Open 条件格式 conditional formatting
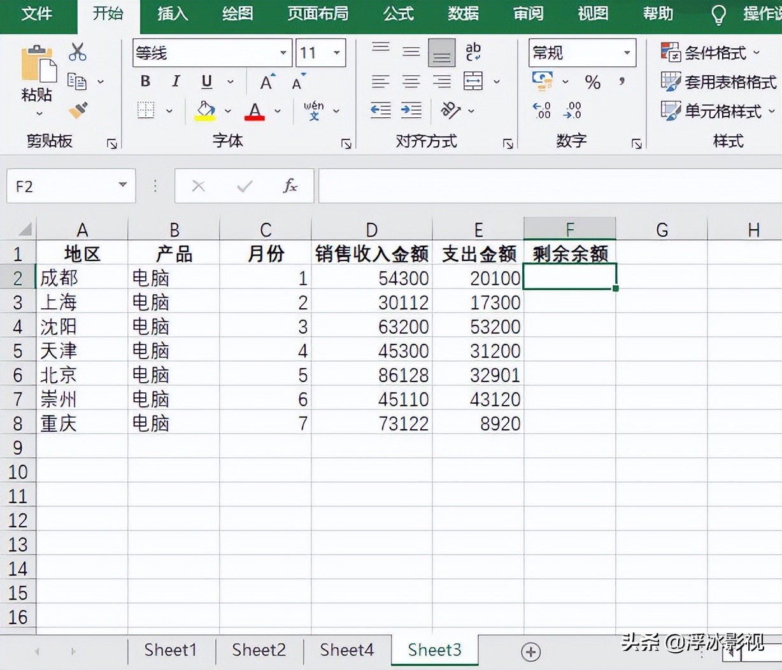Screen dimensions: 782x670 coord(711,52)
